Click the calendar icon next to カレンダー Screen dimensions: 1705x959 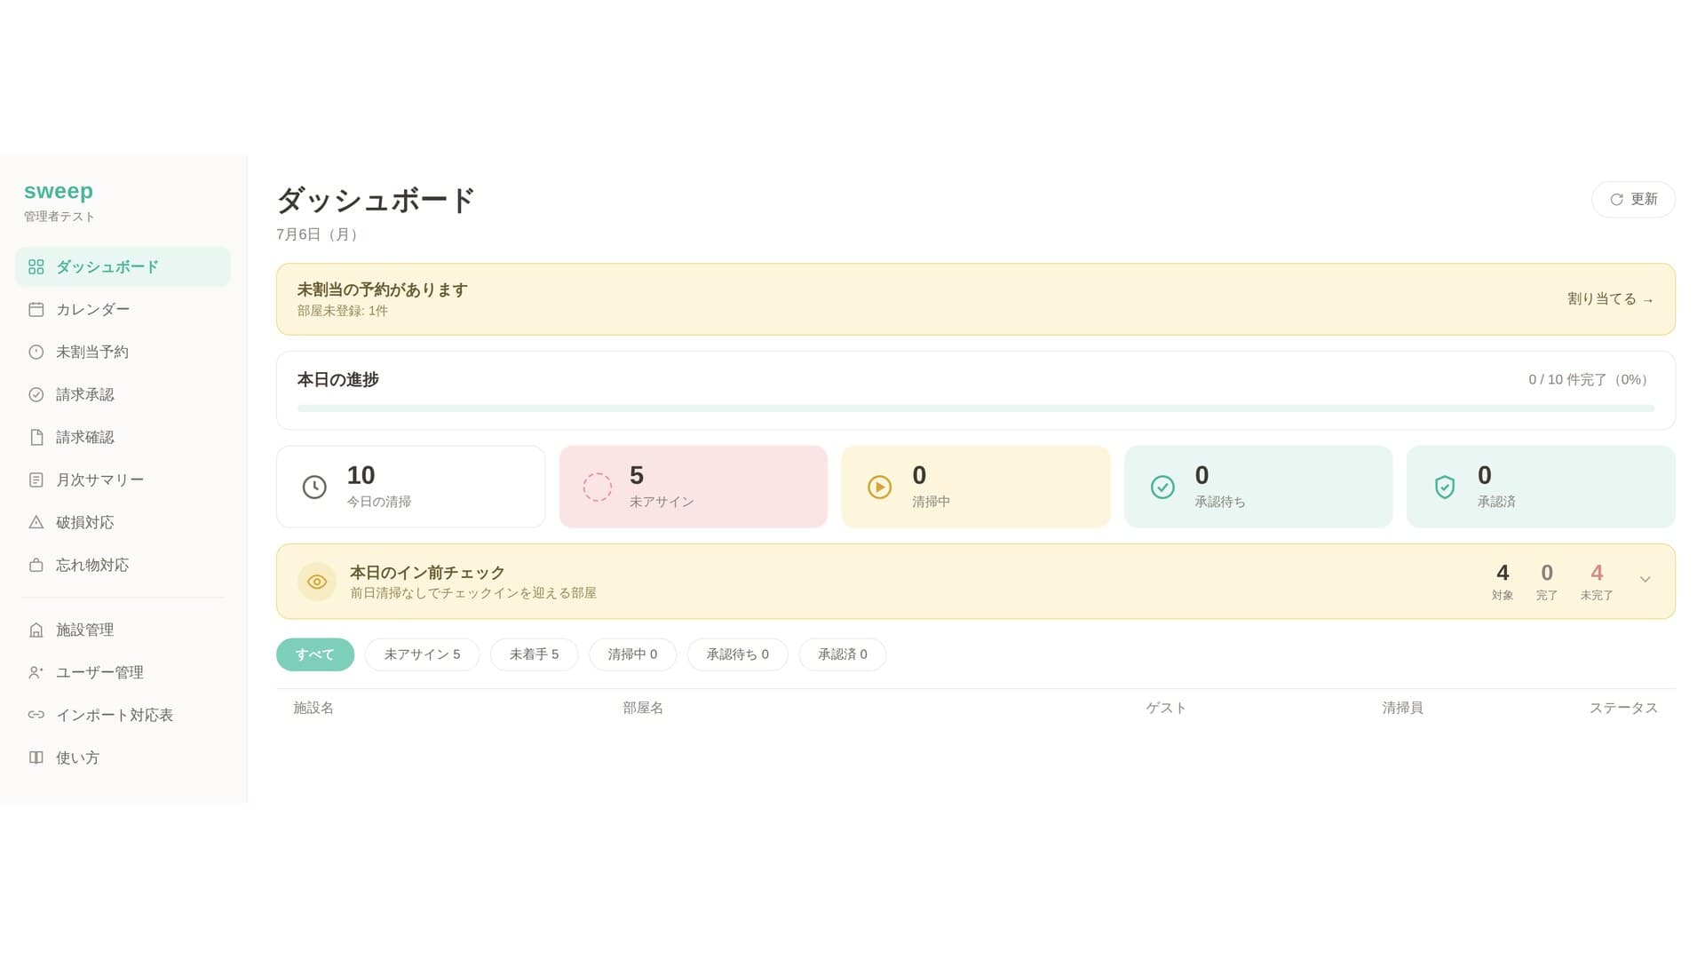[x=36, y=309]
